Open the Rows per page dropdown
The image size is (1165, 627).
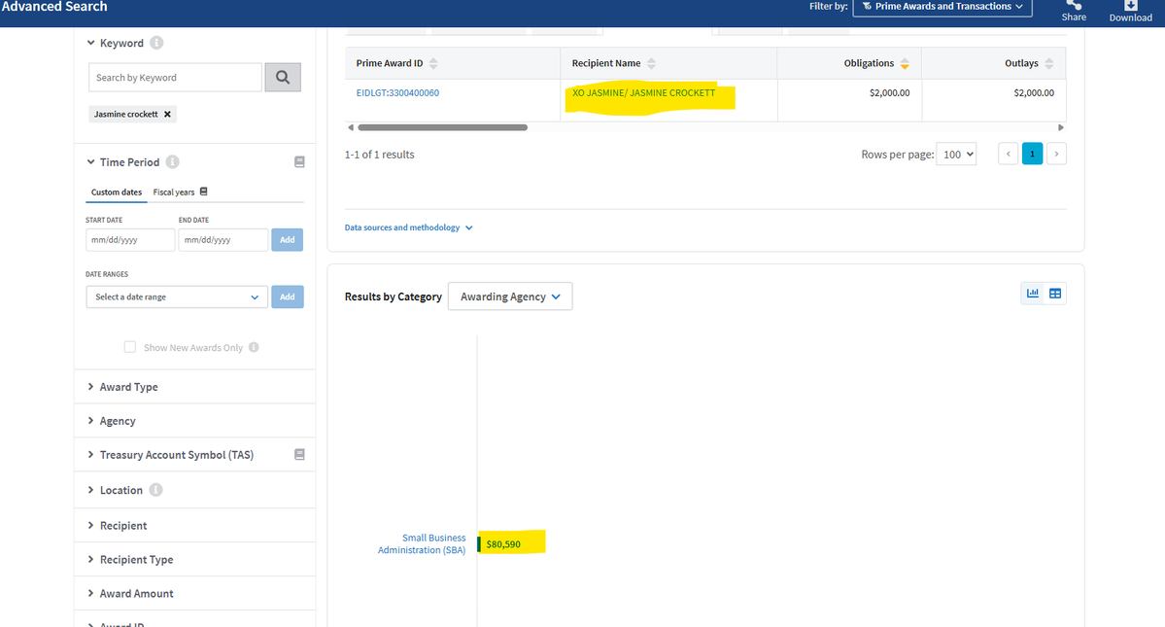(x=956, y=155)
